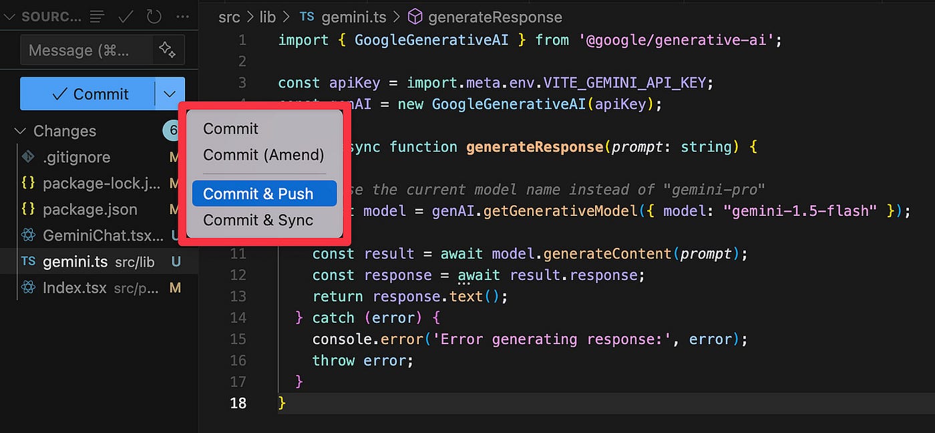Click line number 1 in the gutter
935x433 pixels.
pos(242,40)
